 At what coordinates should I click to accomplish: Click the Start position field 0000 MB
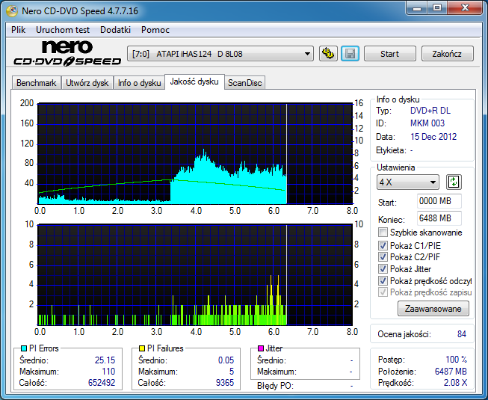439,201
